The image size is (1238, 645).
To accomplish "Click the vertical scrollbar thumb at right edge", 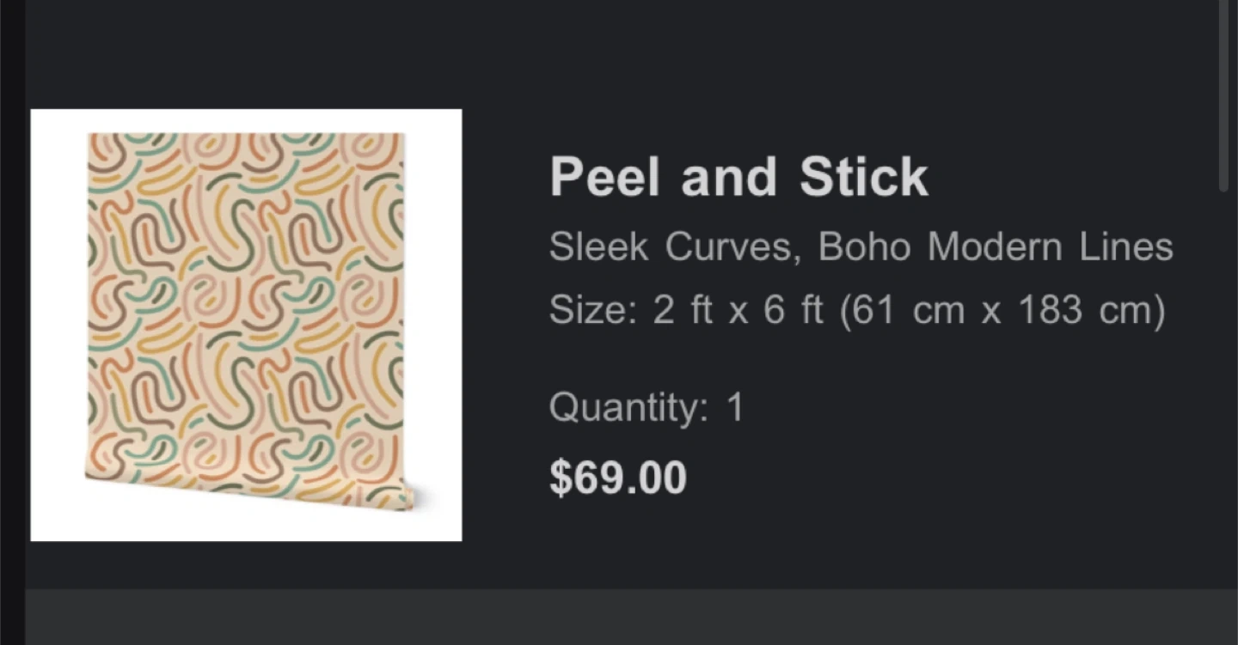I will pyautogui.click(x=1223, y=94).
